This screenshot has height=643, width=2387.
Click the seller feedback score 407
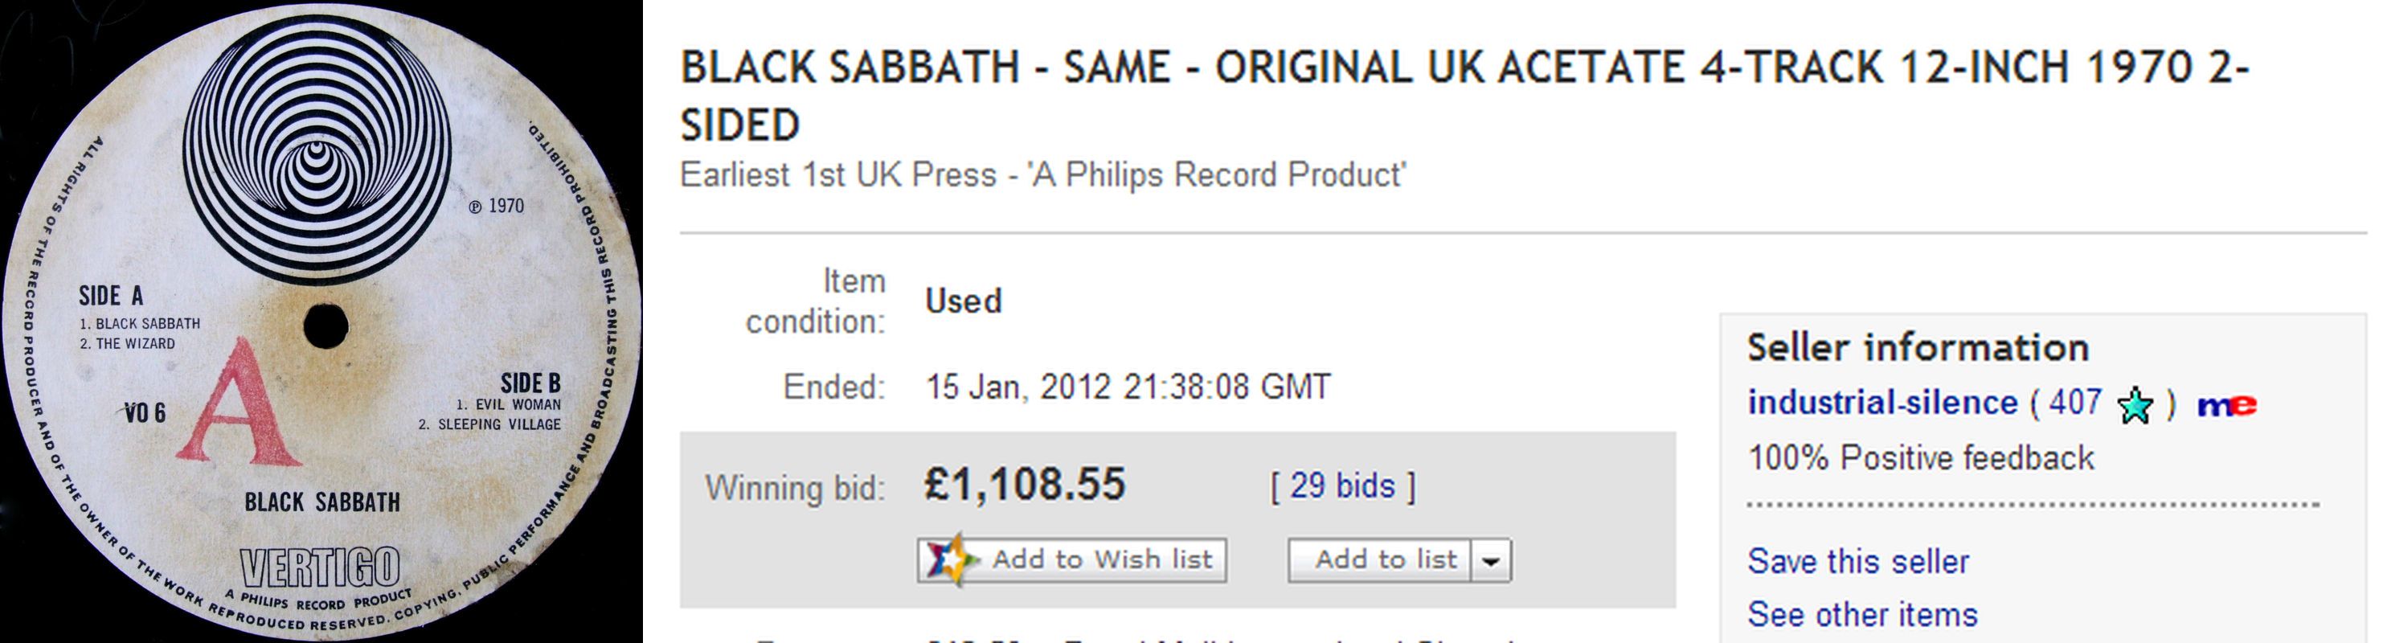coord(2074,403)
